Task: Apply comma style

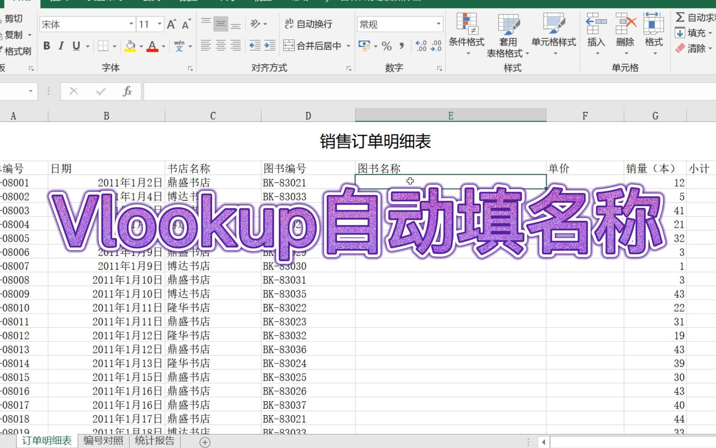Action: coord(402,46)
